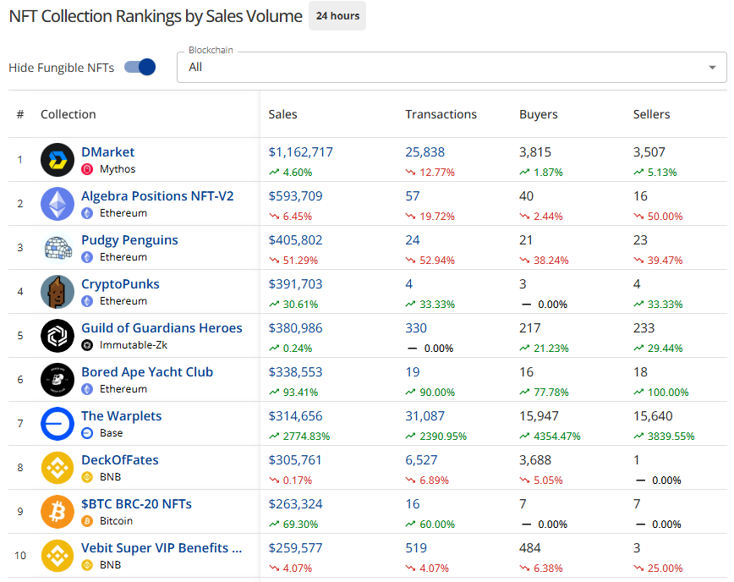Click the Guild of Guardians Heroes logo
The image size is (734, 582).
coord(58,336)
